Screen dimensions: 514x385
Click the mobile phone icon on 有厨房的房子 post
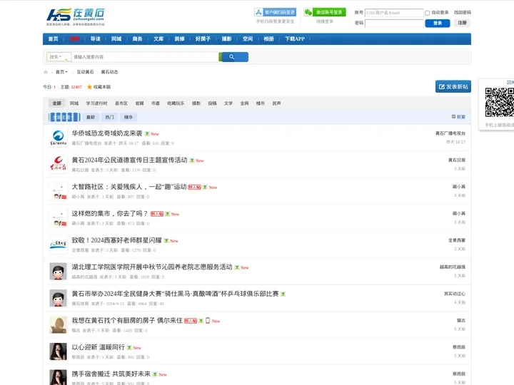tap(208, 321)
